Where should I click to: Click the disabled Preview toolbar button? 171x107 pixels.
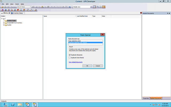(13, 7)
